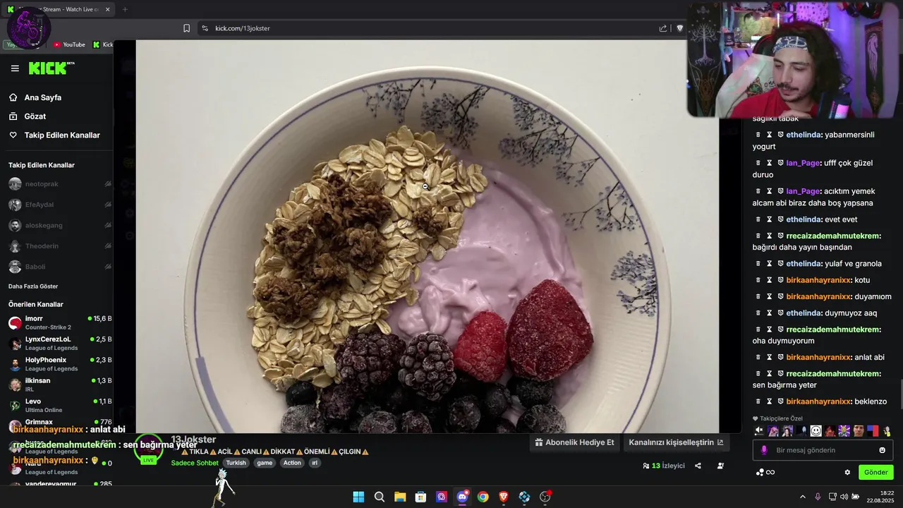Image resolution: width=903 pixels, height=508 pixels.
Task: Click the user moderation icon beside share
Action: coord(720,466)
